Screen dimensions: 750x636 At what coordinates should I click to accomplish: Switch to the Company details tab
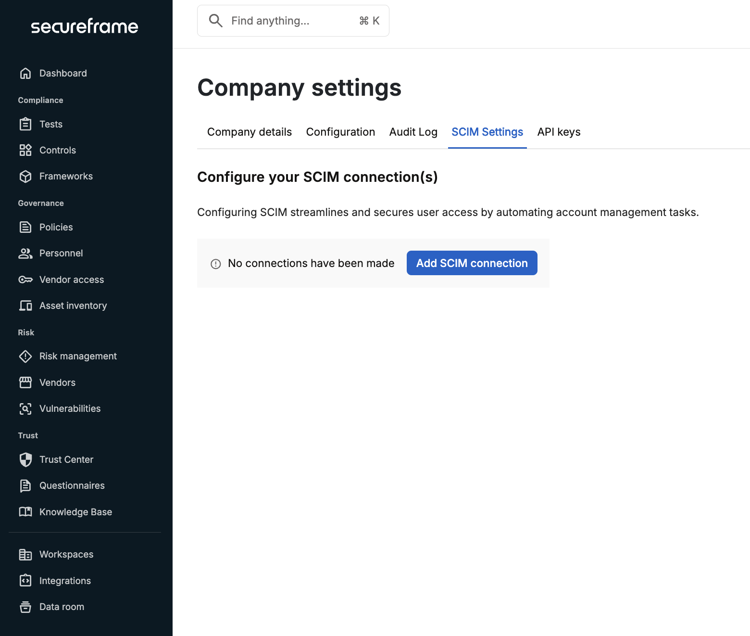click(x=250, y=132)
